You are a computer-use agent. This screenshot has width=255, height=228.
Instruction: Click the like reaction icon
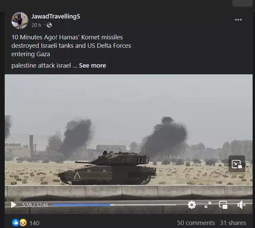click(x=15, y=223)
